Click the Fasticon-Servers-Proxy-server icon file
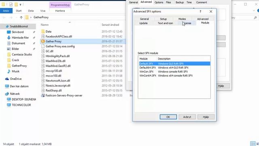The height and width of the screenshot is (146, 259). pos(43,95)
